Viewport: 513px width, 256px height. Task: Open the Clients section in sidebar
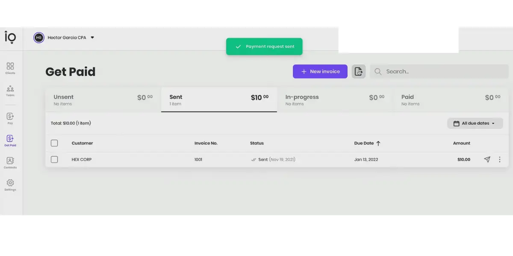tap(10, 68)
